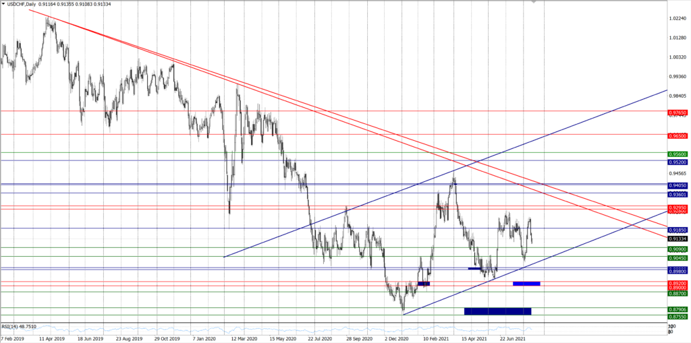The width and height of the screenshot is (691, 343).
Task: Click the gray chart shift triangle marker at top
Action: (535, 2)
